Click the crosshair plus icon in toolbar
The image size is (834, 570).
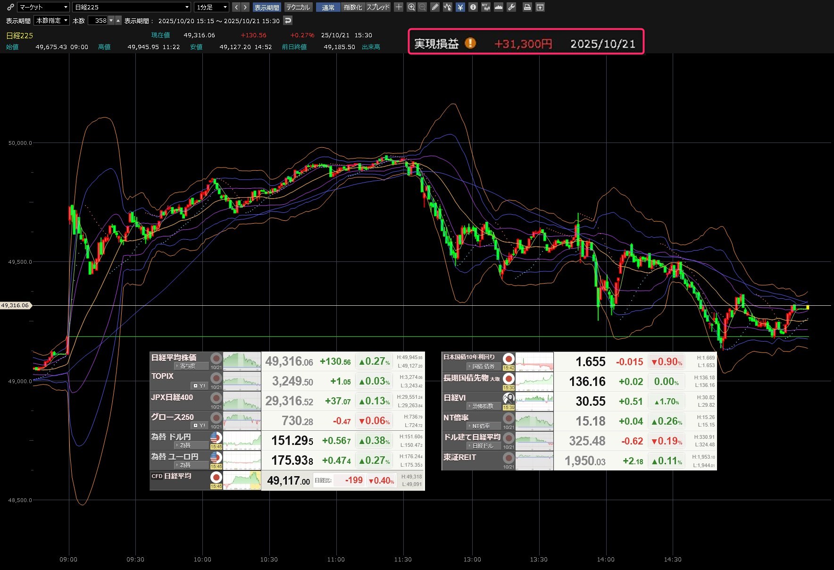pyautogui.click(x=399, y=7)
